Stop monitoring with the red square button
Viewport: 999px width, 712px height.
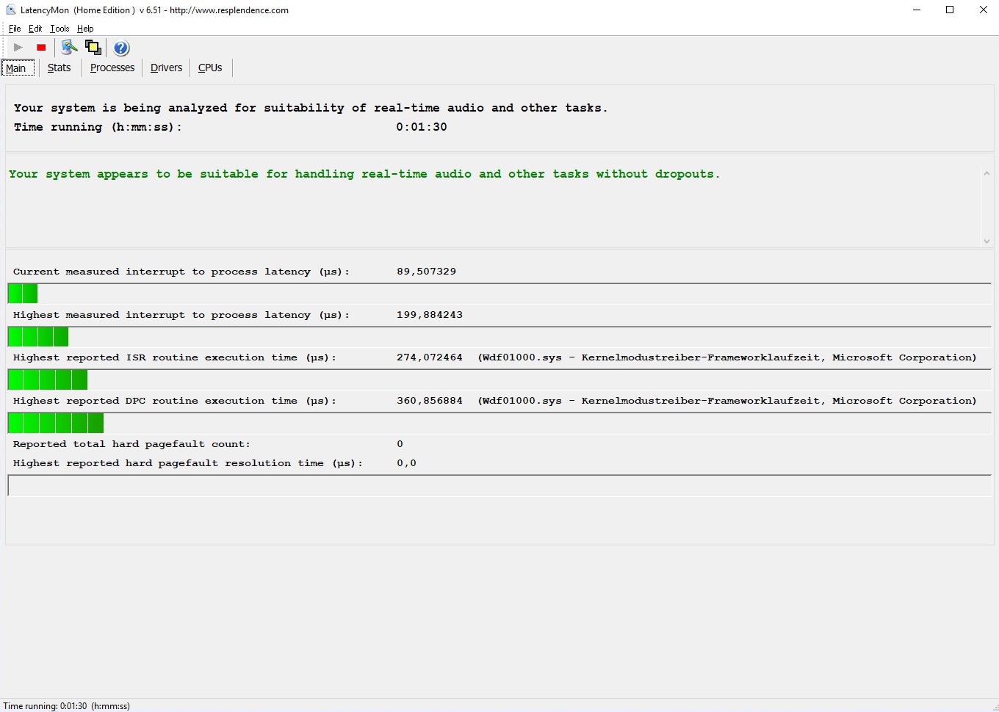[x=41, y=48]
